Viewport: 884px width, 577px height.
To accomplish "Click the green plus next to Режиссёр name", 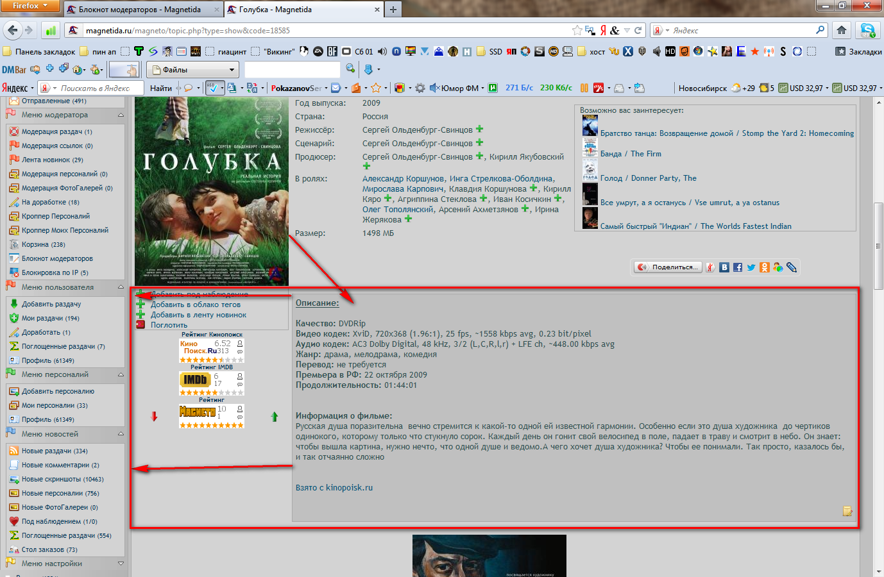I will click(479, 130).
